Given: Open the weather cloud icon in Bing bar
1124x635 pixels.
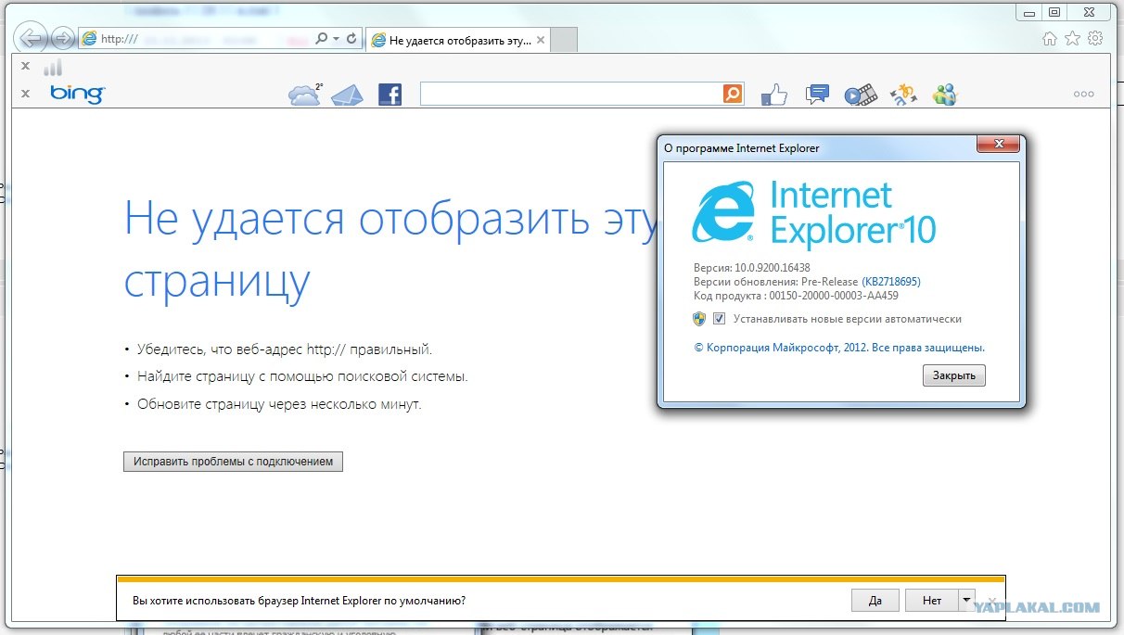Looking at the screenshot, I should pos(304,95).
